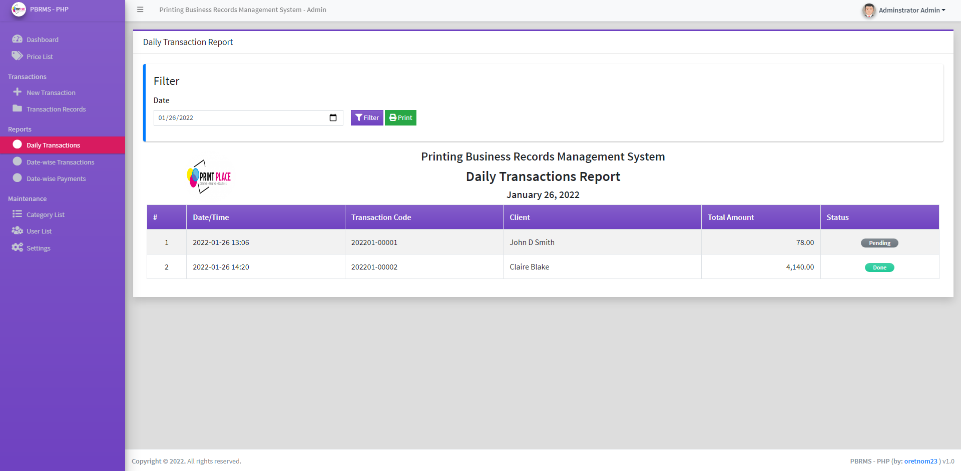Click the Category List icon
Viewport: 961px width, 471px height.
click(18, 214)
